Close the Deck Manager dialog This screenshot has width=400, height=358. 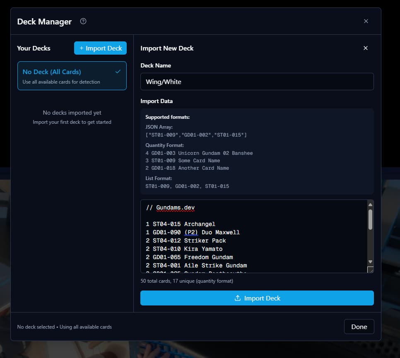click(366, 21)
